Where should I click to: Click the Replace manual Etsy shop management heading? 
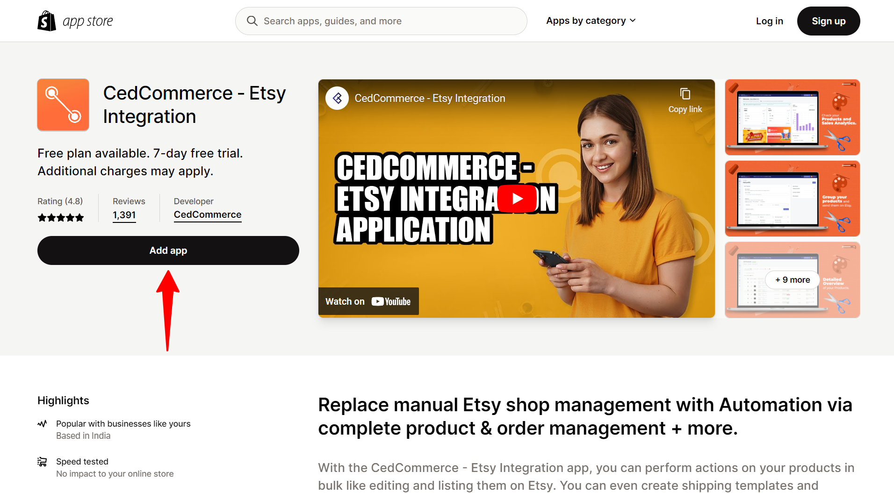[x=585, y=416]
